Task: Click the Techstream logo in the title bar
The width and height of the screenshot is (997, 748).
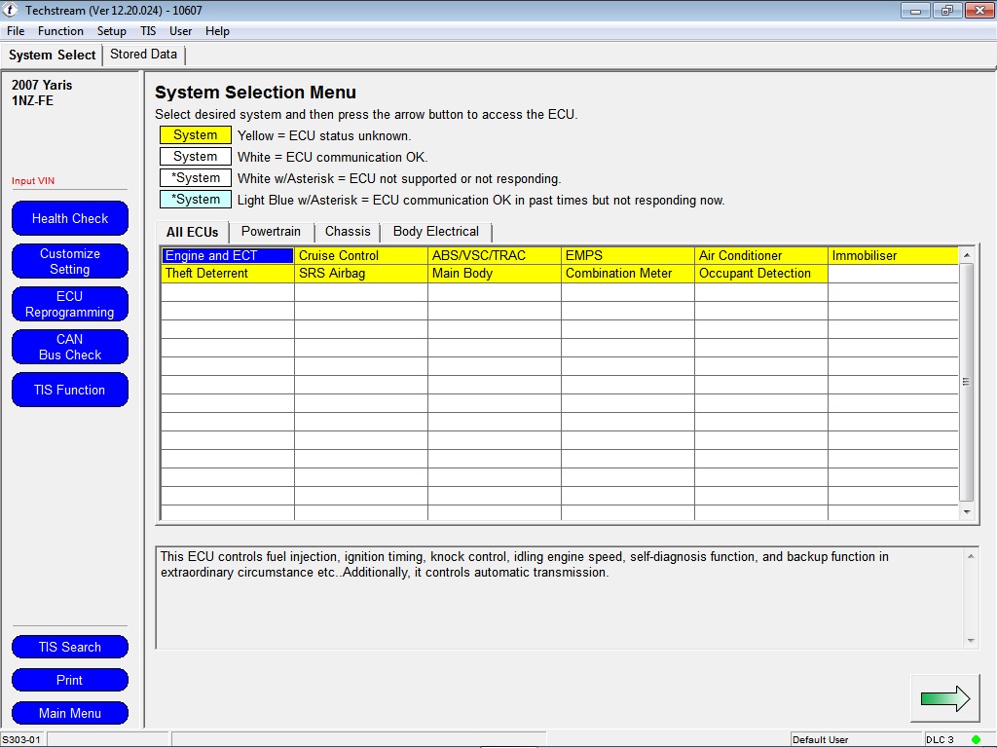Action: (x=10, y=10)
